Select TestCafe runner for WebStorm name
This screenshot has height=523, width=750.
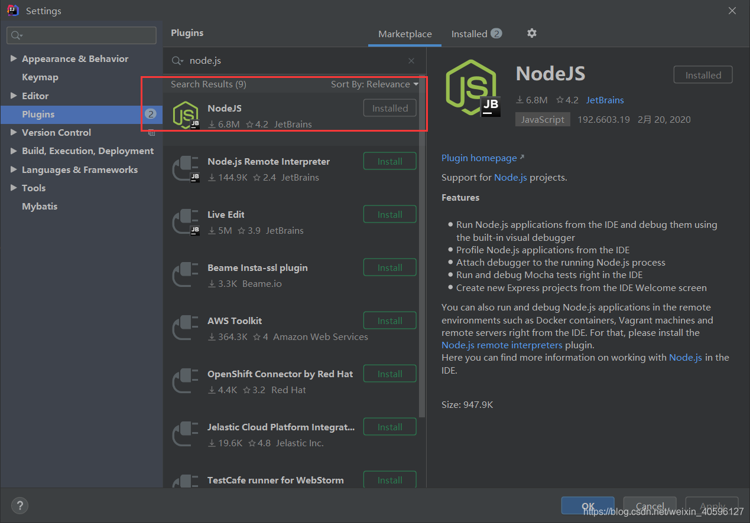point(275,480)
